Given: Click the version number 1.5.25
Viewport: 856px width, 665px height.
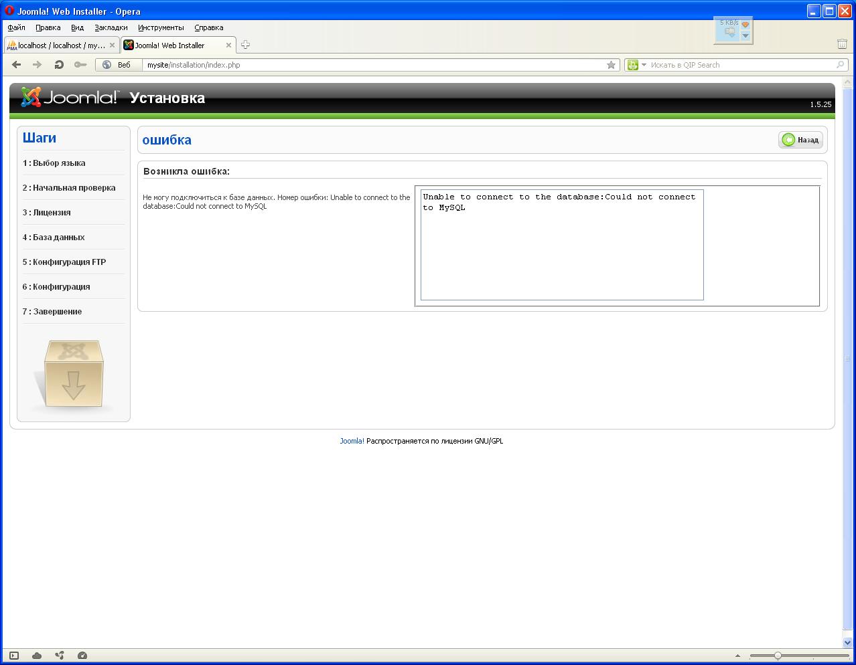Looking at the screenshot, I should point(821,104).
